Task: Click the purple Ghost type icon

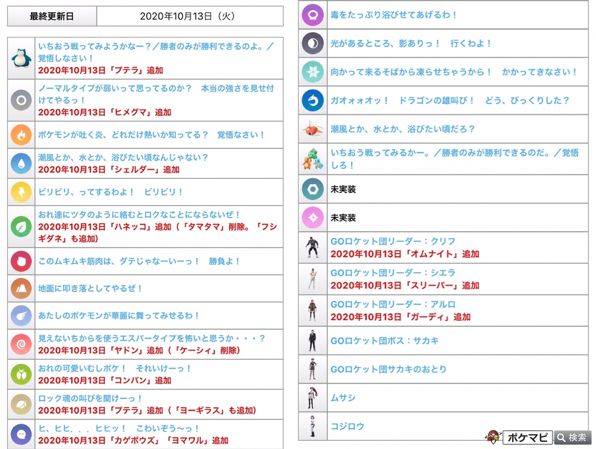Action: pyautogui.click(x=21, y=434)
